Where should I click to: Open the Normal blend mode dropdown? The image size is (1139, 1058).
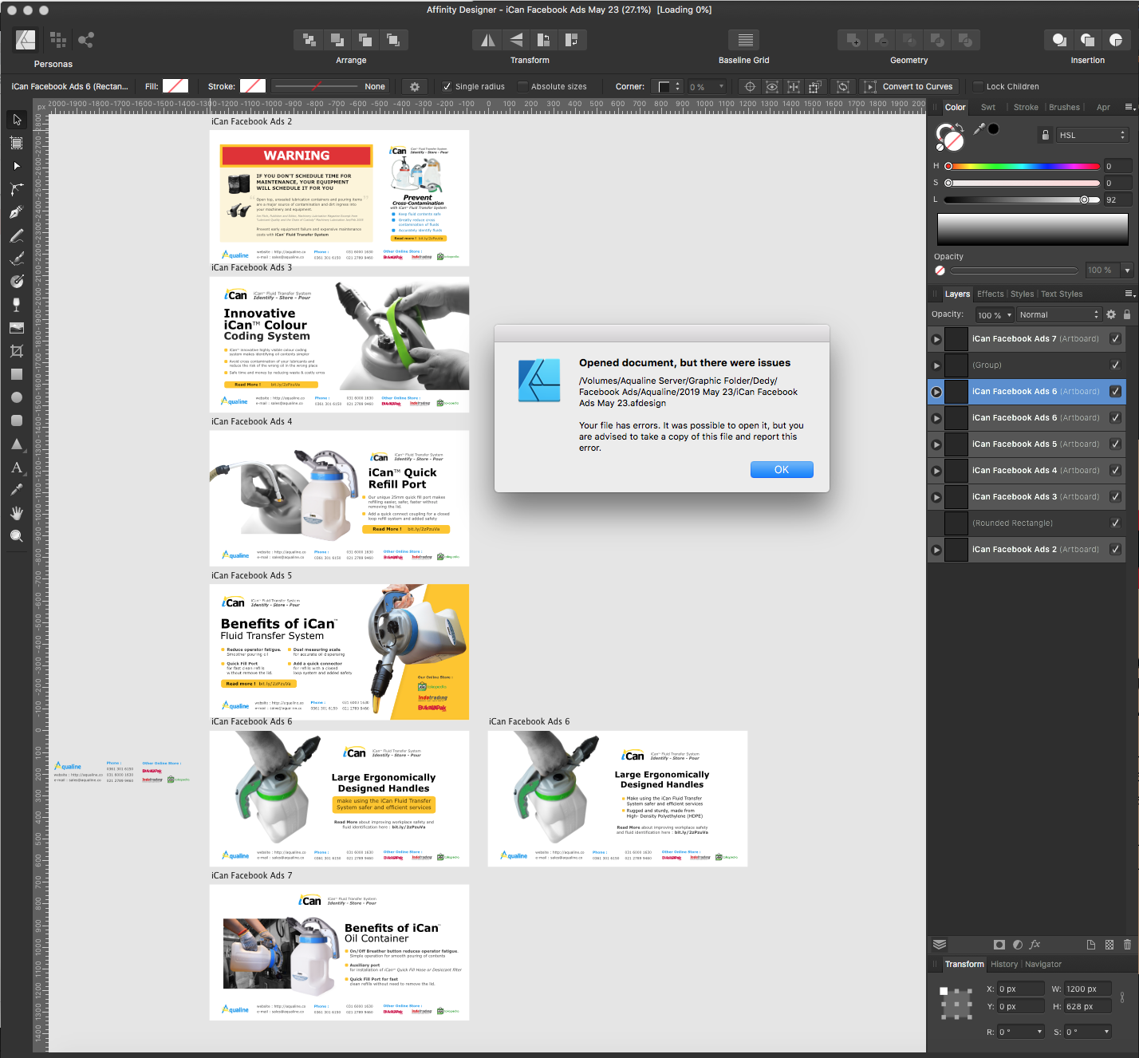click(1058, 315)
